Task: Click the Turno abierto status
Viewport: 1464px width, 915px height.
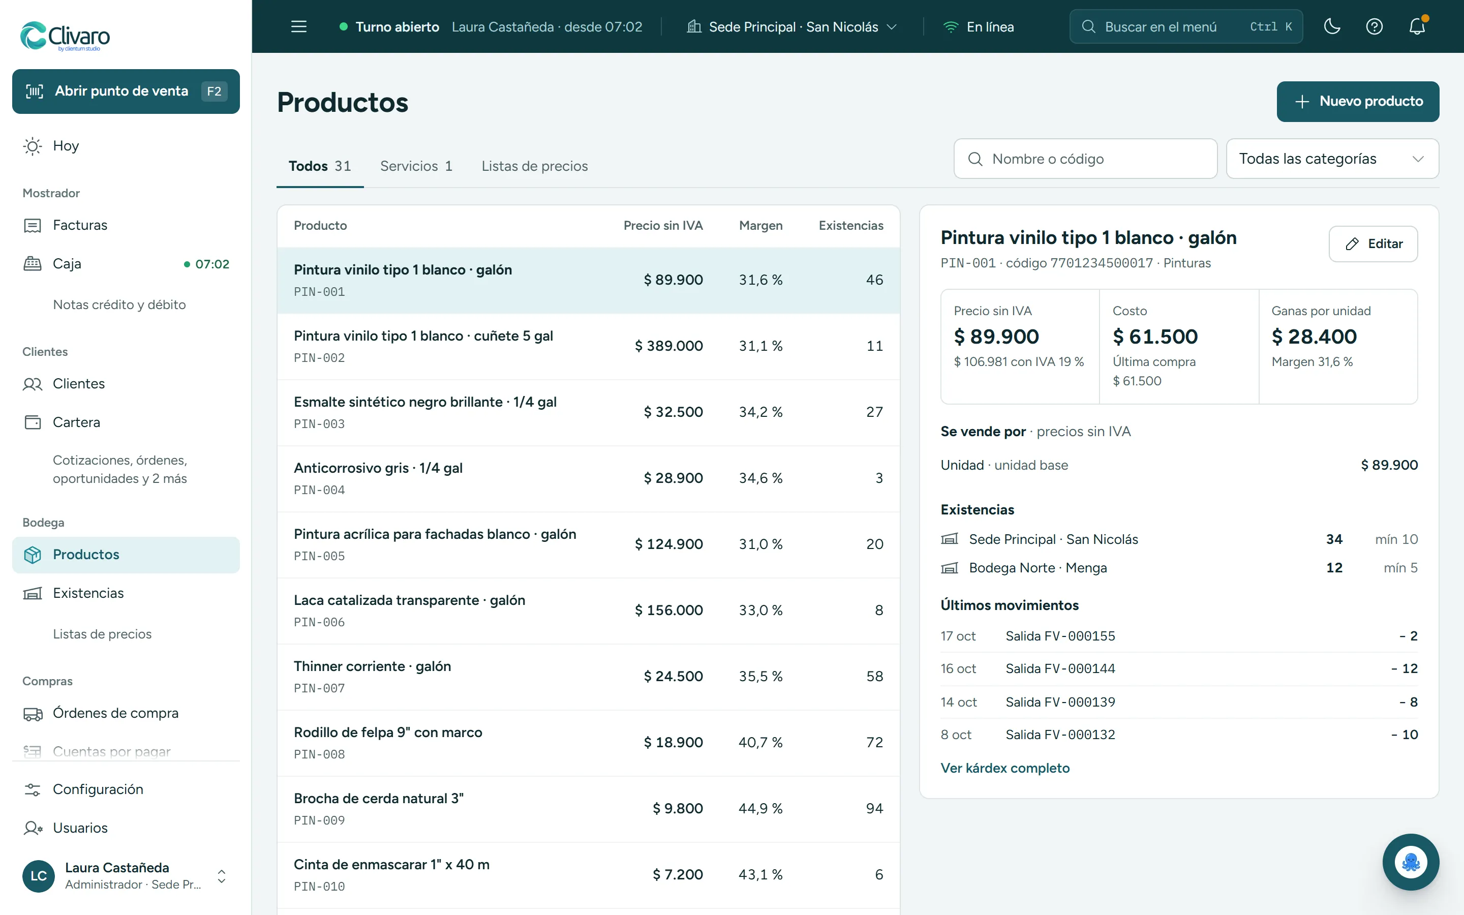Action: tap(491, 26)
